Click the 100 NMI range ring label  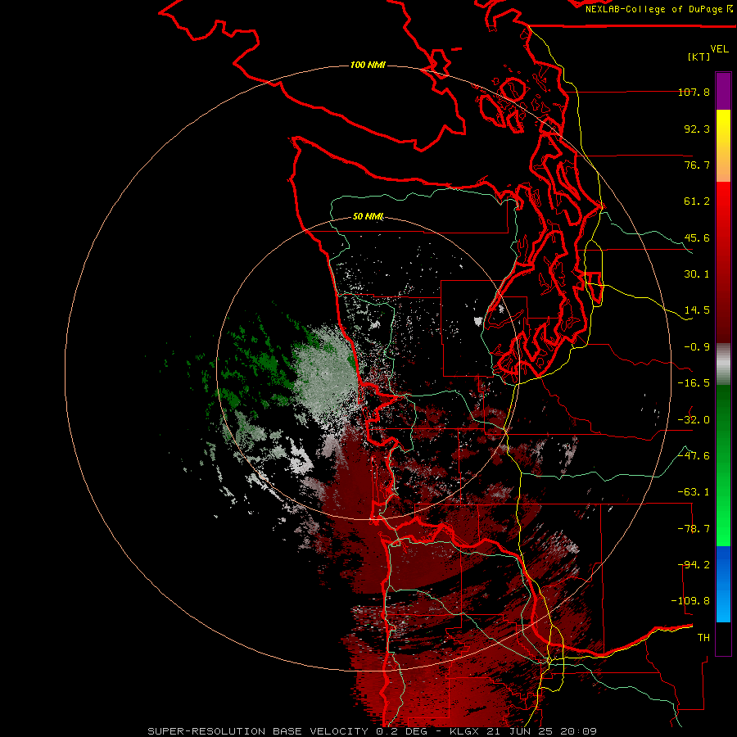point(368,65)
